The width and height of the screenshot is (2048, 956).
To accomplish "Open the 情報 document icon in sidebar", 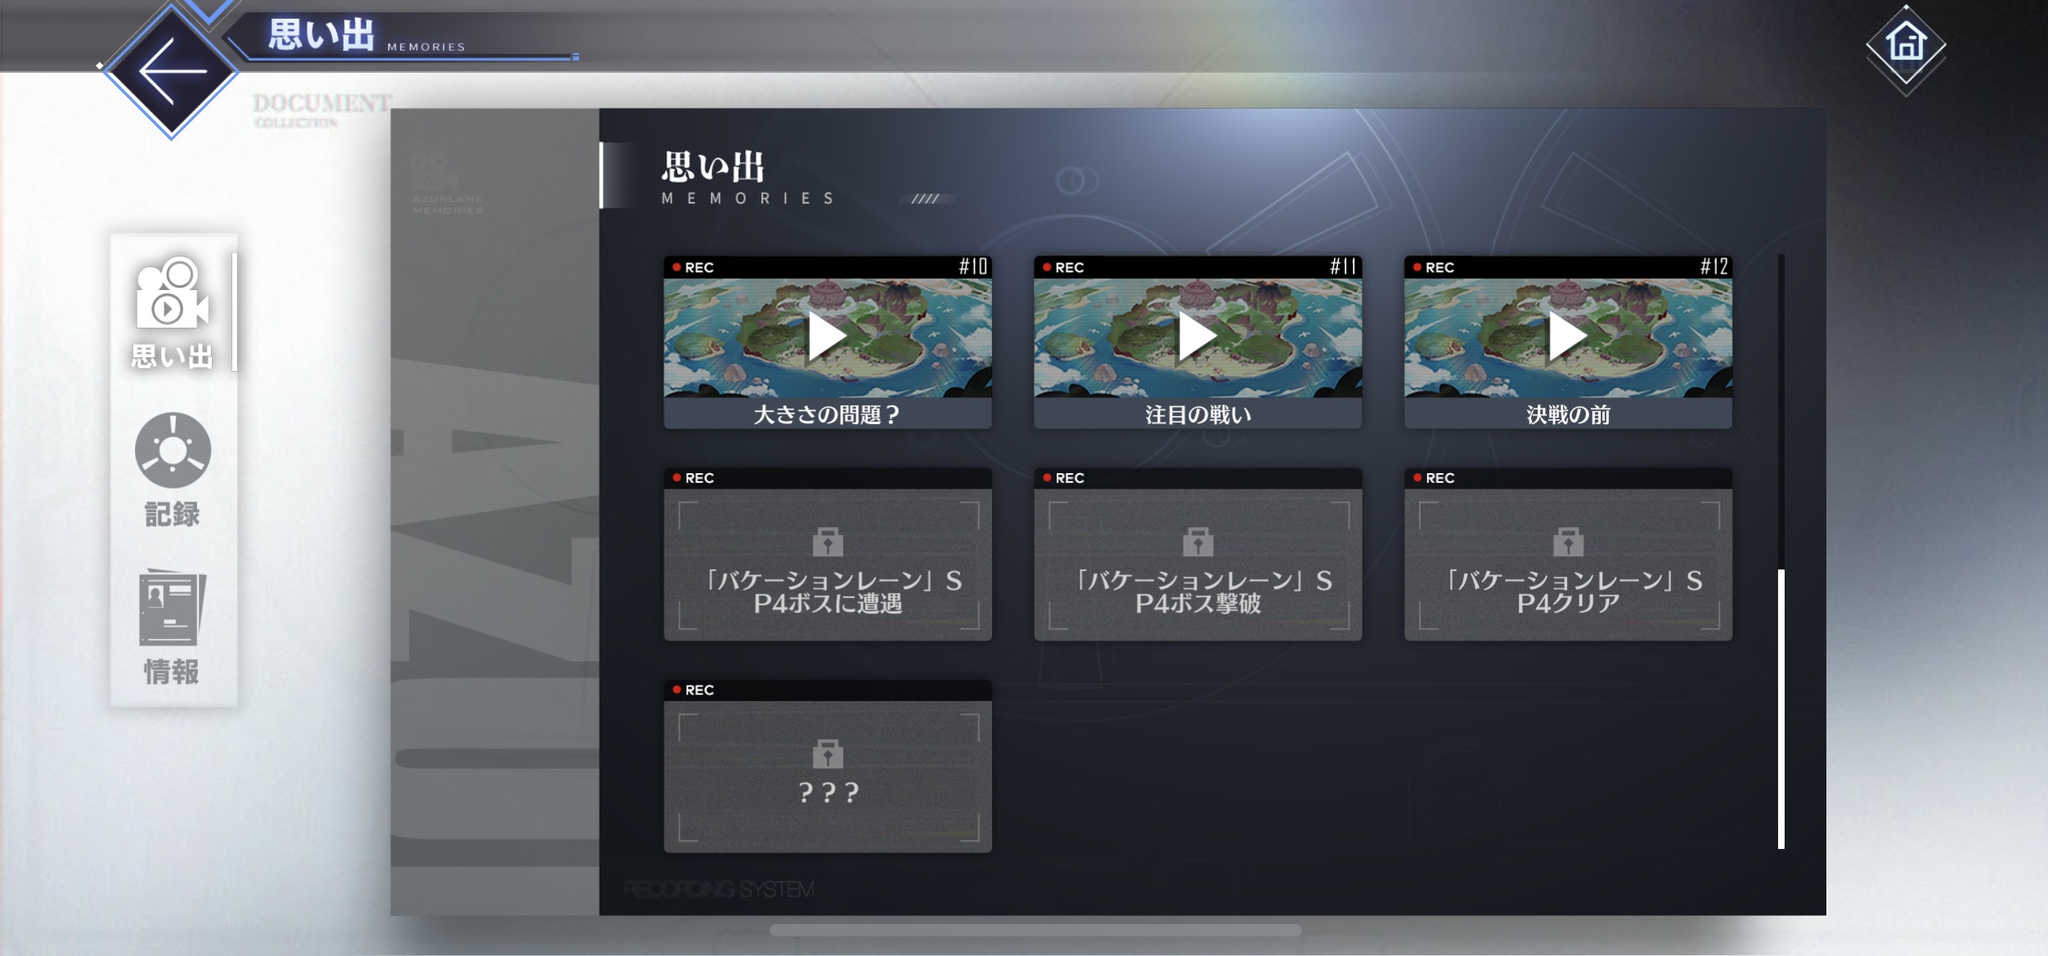I will 173,607.
